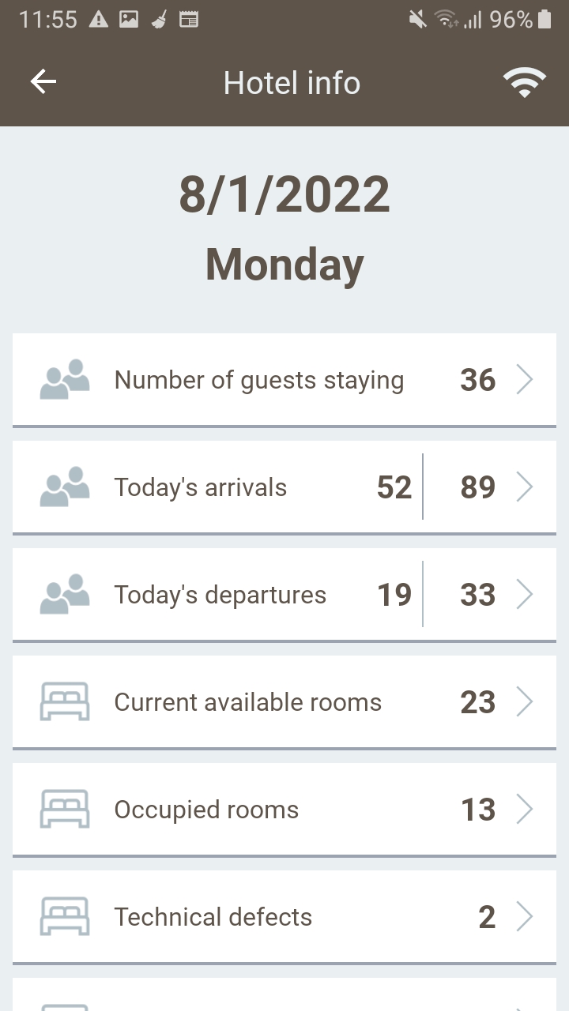Tap the people icon for Today's arrivals
The height and width of the screenshot is (1011, 569).
point(65,487)
